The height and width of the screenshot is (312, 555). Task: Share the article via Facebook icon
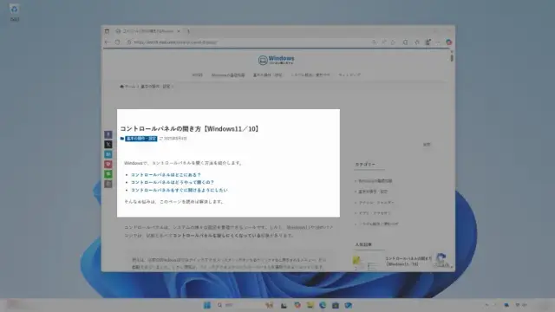click(108, 134)
